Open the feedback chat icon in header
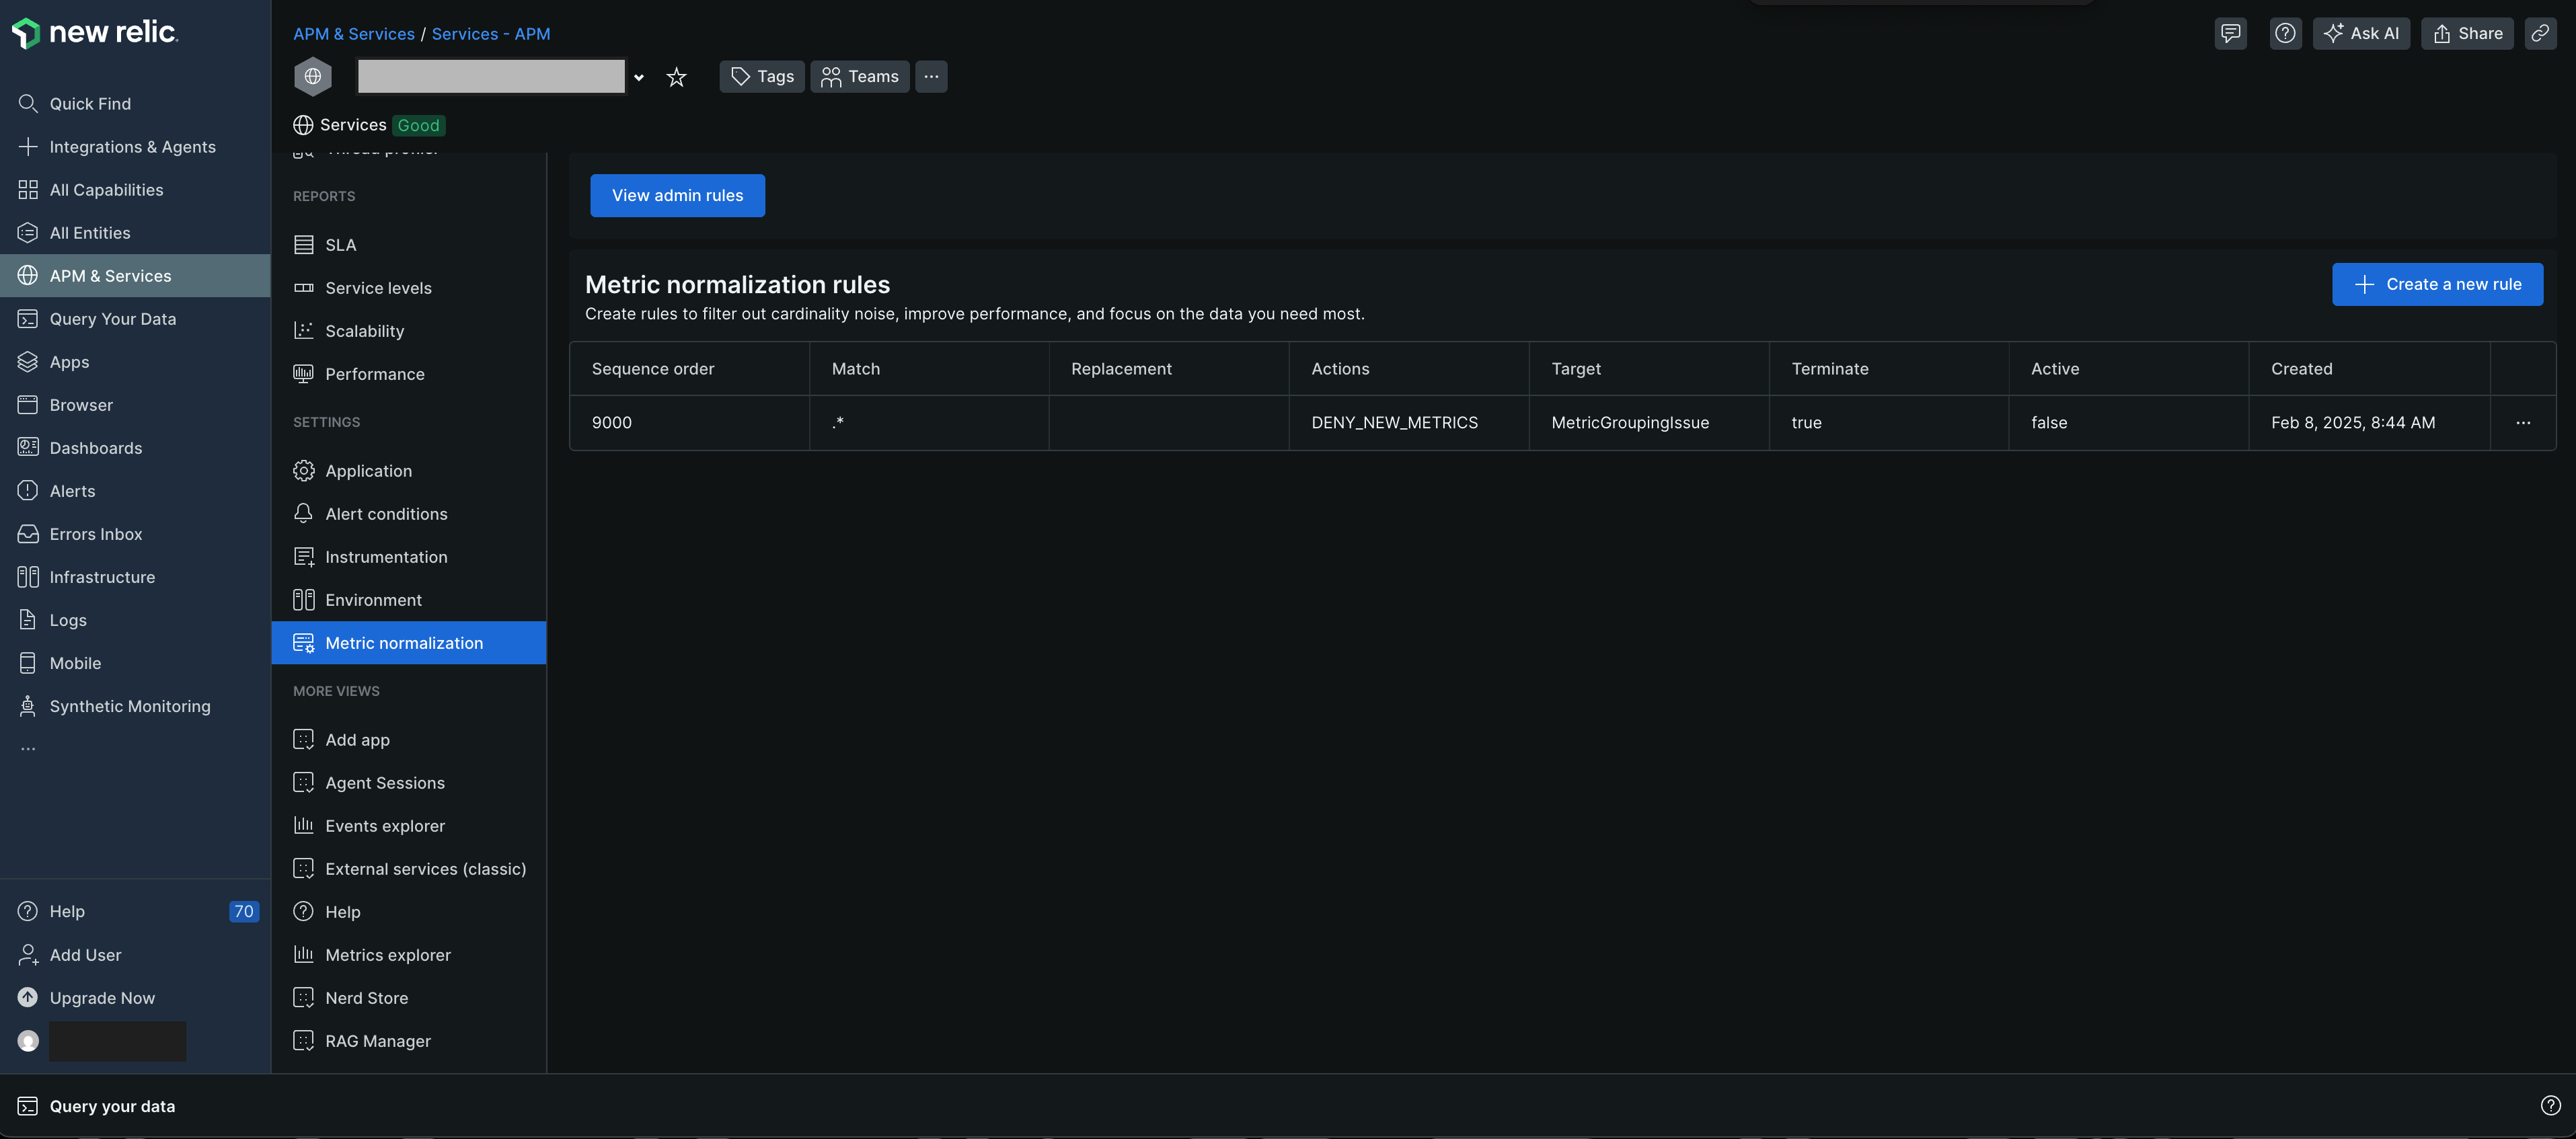 2230,33
